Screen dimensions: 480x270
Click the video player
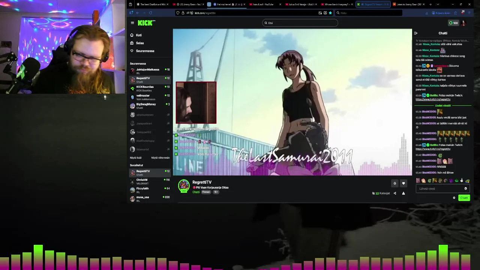[292, 102]
